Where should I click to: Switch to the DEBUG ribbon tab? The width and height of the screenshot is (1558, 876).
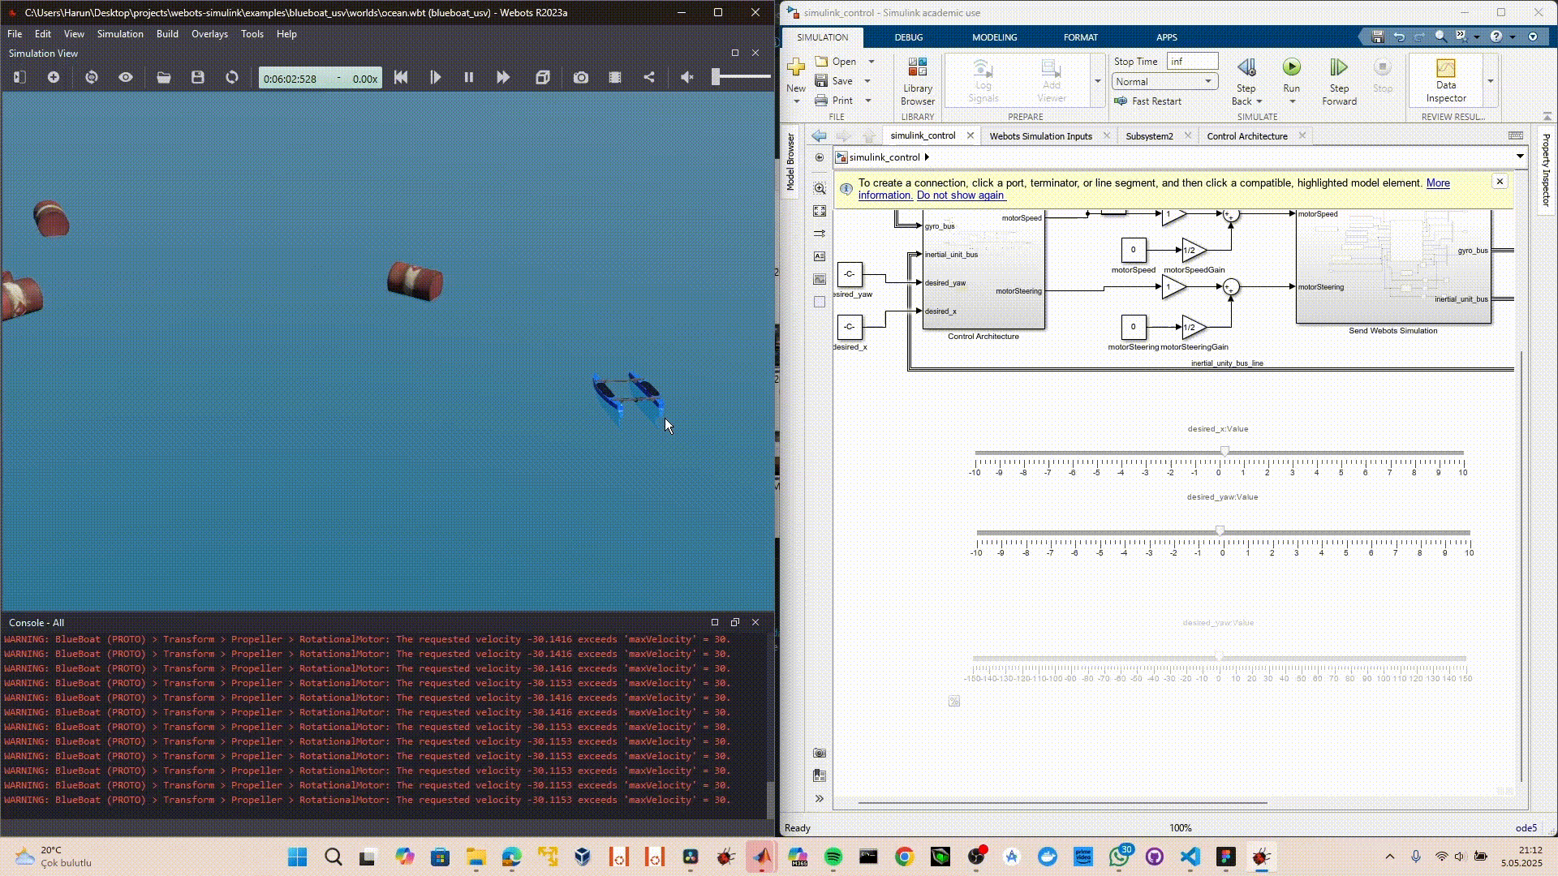[909, 37]
